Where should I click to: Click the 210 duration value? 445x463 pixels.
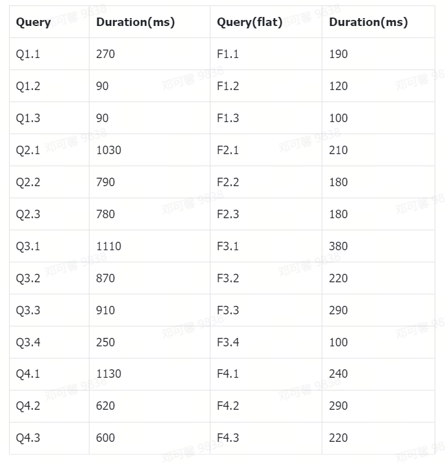coord(339,150)
